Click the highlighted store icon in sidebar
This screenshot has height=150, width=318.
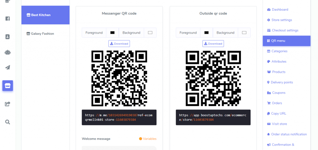(x=7, y=86)
